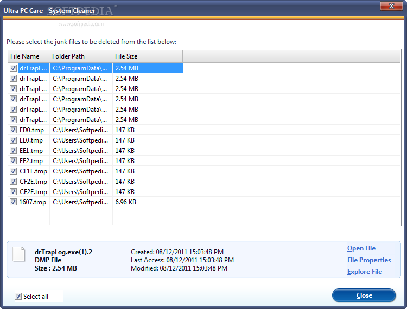Sort by Folder Path column header
Viewport: 407px width, 309px height.
click(x=81, y=56)
